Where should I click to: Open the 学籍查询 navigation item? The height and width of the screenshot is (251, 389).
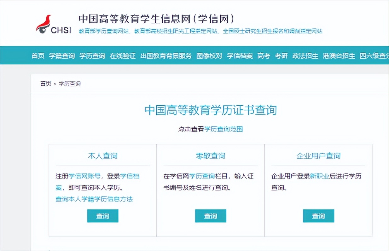[x=61, y=55]
